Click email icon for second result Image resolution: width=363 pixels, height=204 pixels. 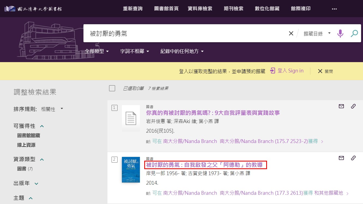[x=341, y=158]
